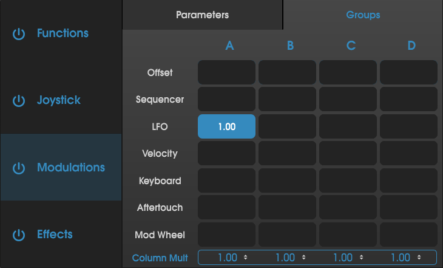Click the Aftertouch cell in column D

tap(409, 207)
